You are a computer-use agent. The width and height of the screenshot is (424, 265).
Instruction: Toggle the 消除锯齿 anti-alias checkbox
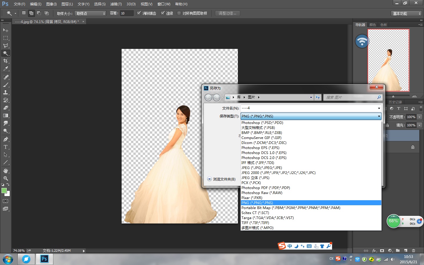139,13
